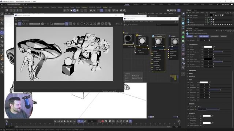Toggle the Cube row visibility checkmark
This screenshot has width=234, height=131.
tap(209, 20)
